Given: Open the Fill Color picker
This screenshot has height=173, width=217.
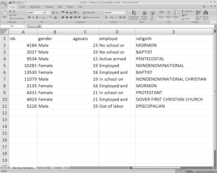Looking at the screenshot, I should pos(50,17).
